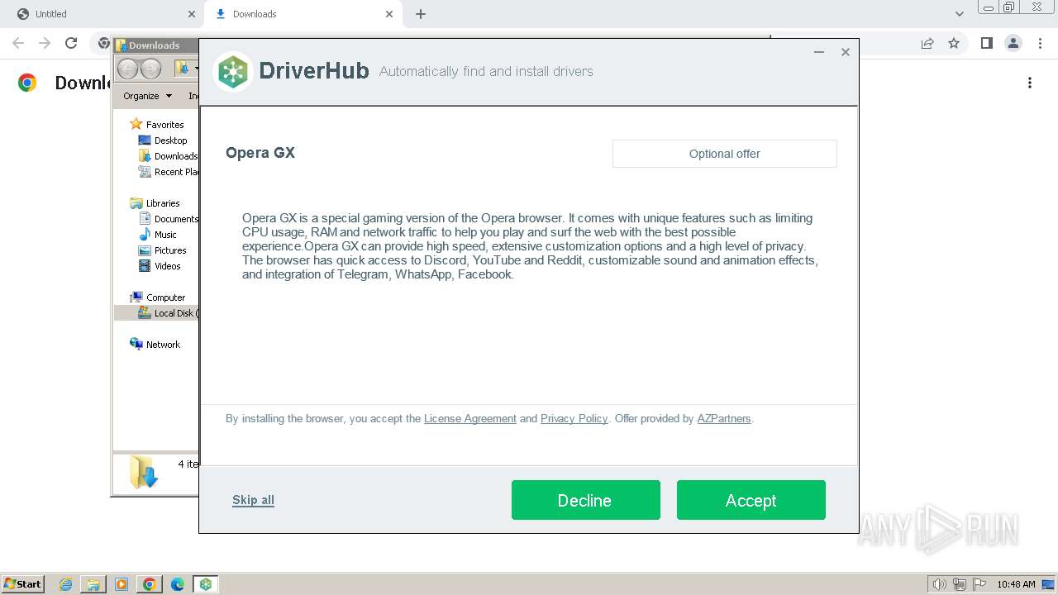
Task: Select Desktop in Explorer favorites
Action: tap(170, 140)
